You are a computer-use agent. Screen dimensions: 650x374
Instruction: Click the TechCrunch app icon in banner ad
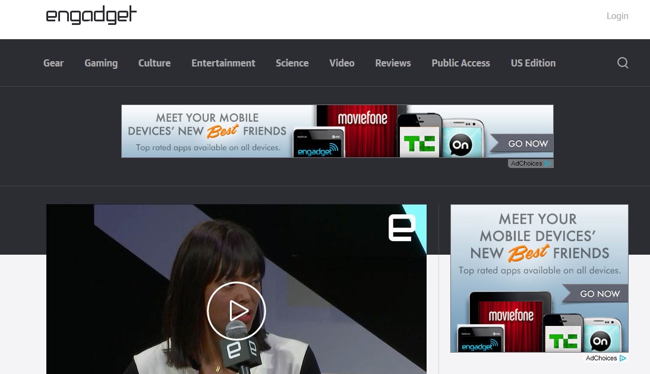419,144
